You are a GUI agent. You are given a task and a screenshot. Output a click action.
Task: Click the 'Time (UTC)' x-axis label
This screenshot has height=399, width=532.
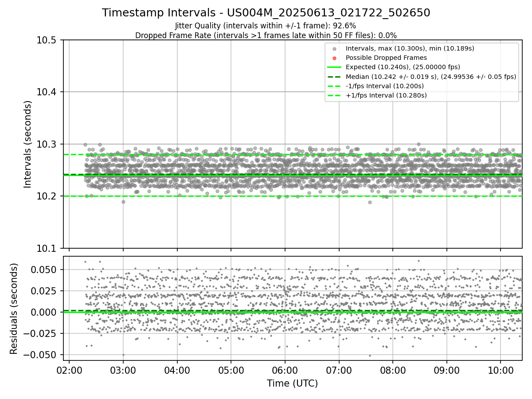[x=292, y=383]
